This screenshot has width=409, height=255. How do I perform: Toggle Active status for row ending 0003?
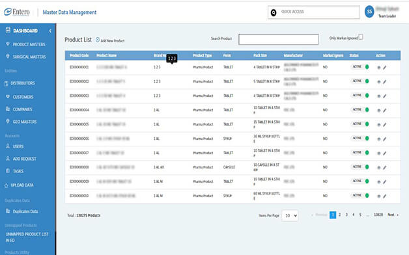point(360,96)
